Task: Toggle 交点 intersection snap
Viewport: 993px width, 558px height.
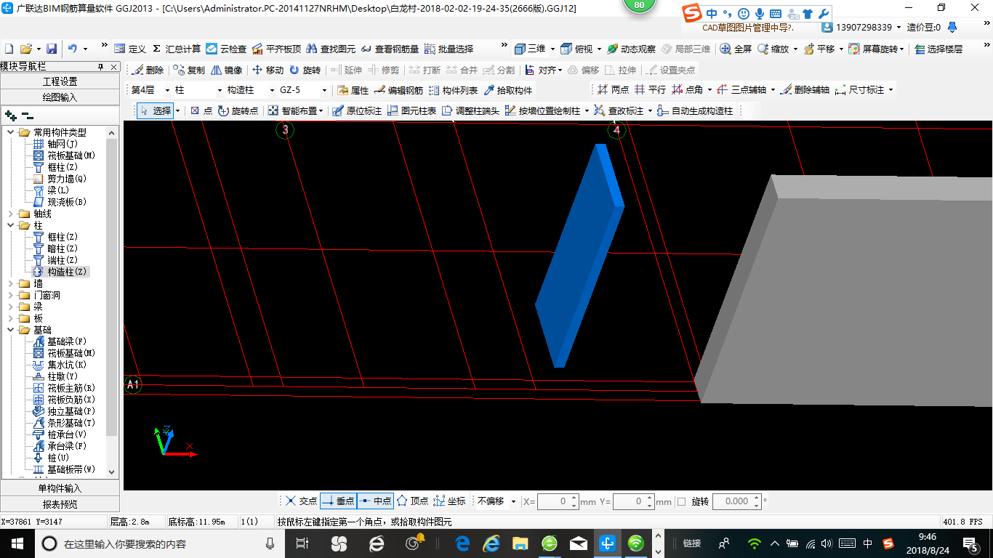Action: point(301,501)
